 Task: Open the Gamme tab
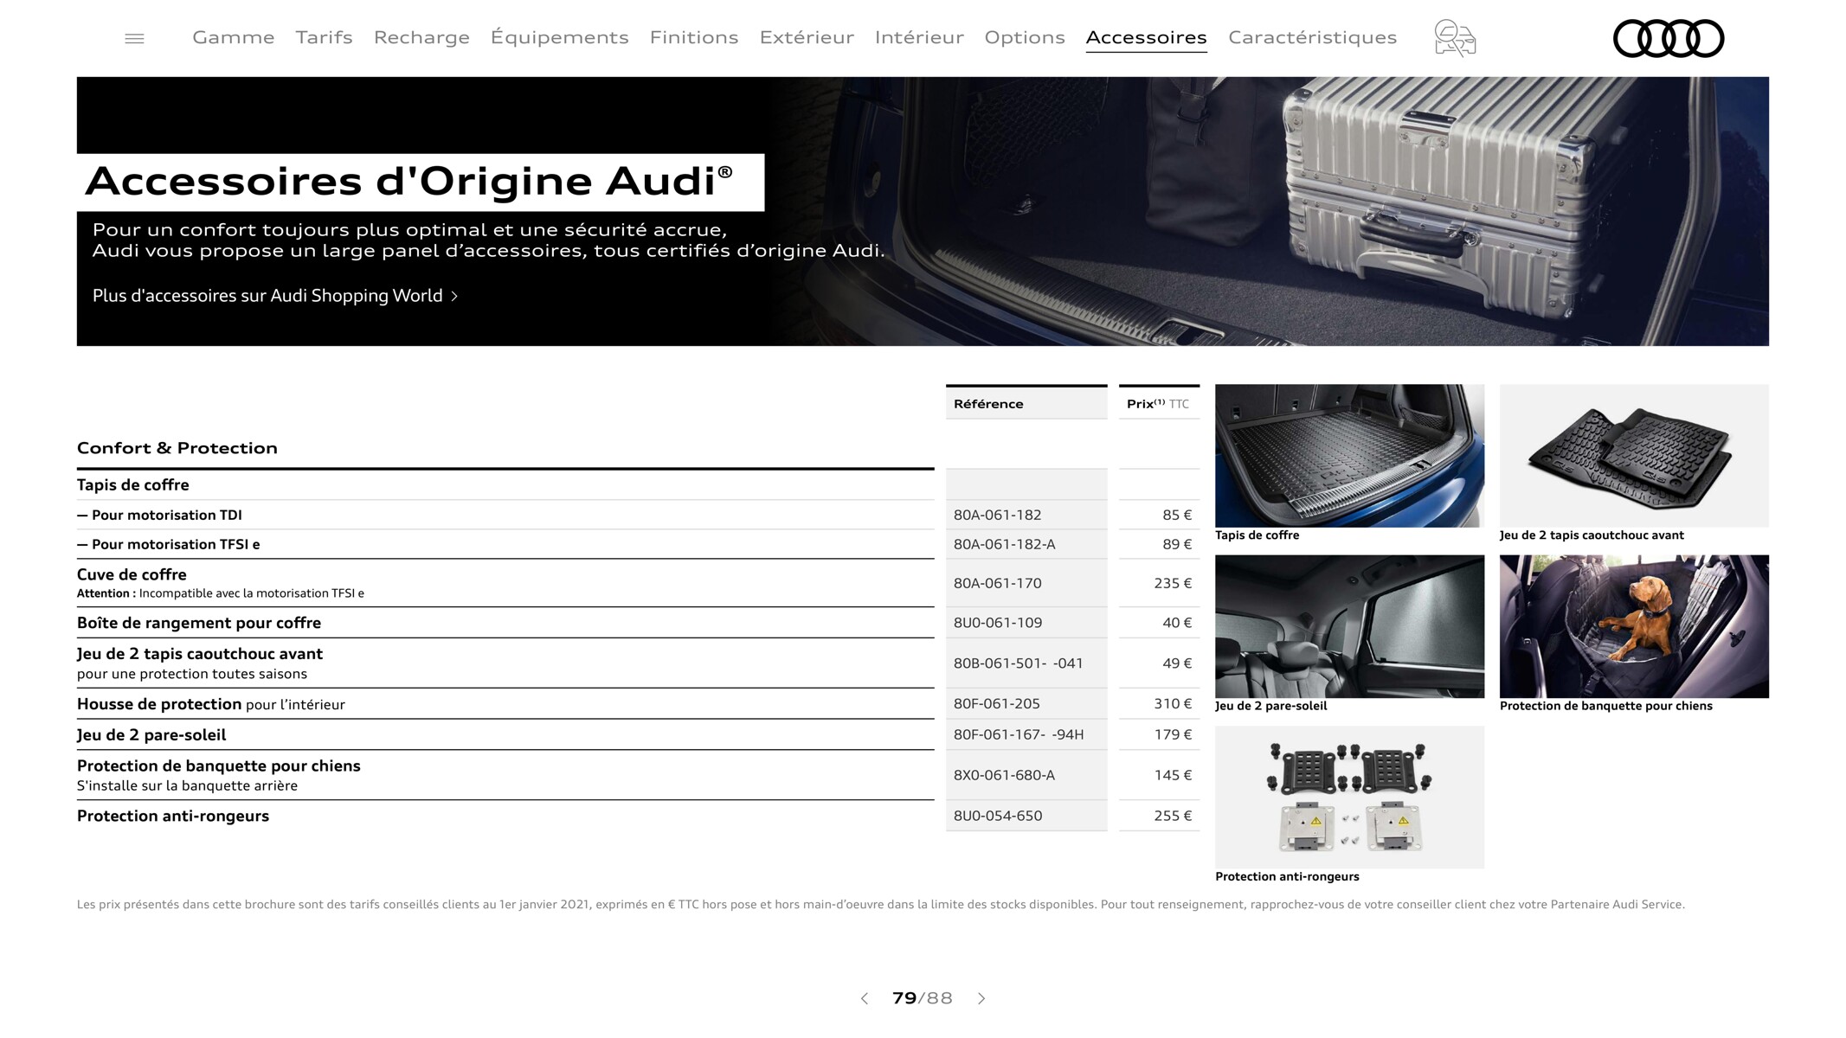coord(233,37)
